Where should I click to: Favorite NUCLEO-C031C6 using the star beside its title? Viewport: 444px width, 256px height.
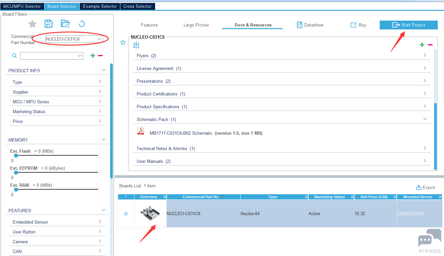click(x=123, y=43)
